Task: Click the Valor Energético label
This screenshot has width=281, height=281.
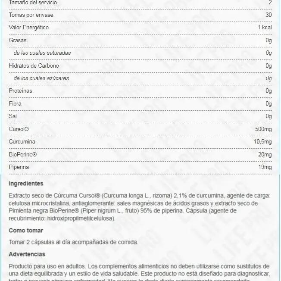Action: [x=29, y=28]
